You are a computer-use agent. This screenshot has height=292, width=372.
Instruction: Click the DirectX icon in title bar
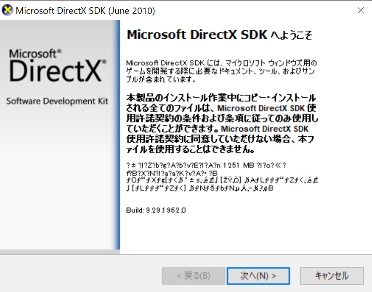7,11
